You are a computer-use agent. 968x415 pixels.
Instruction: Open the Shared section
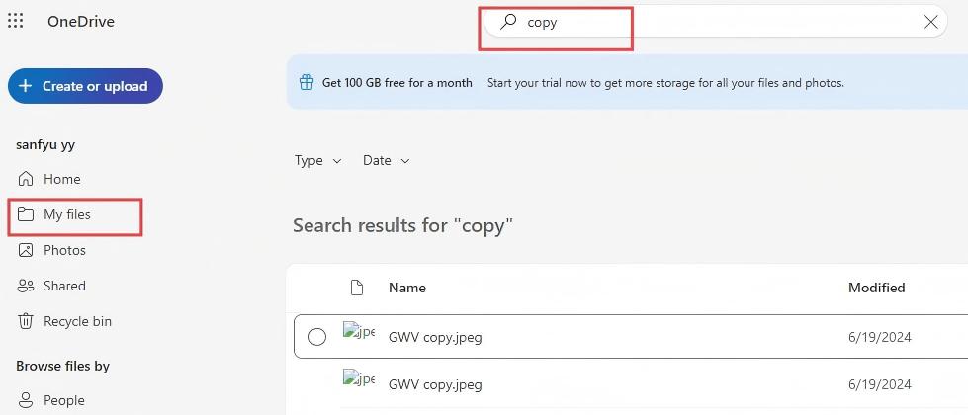64,286
